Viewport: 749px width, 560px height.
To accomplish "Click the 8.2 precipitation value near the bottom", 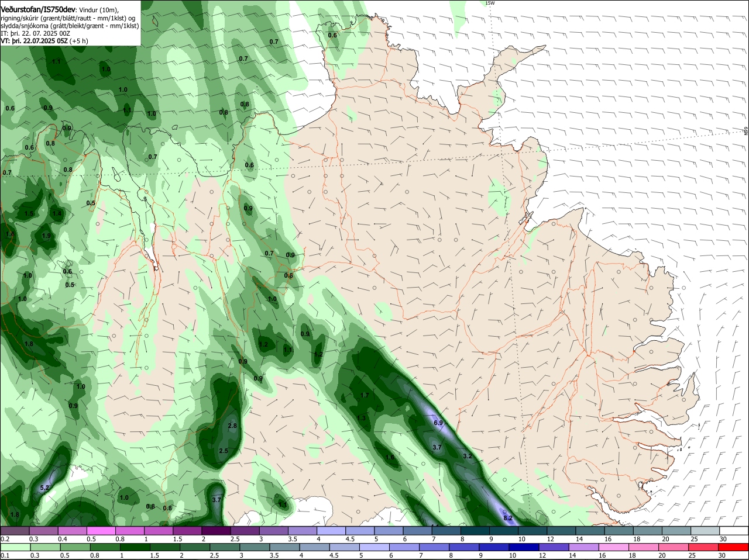I will (508, 518).
